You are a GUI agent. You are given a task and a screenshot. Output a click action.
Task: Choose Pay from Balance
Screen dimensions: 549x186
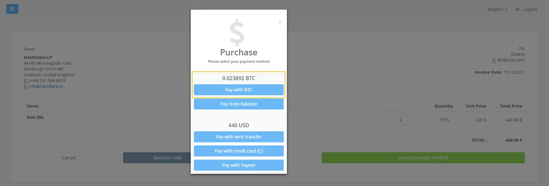pos(239,104)
